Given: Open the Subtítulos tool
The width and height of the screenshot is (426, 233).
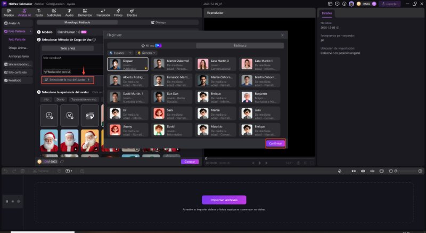Looking at the screenshot, I should tap(54, 12).
